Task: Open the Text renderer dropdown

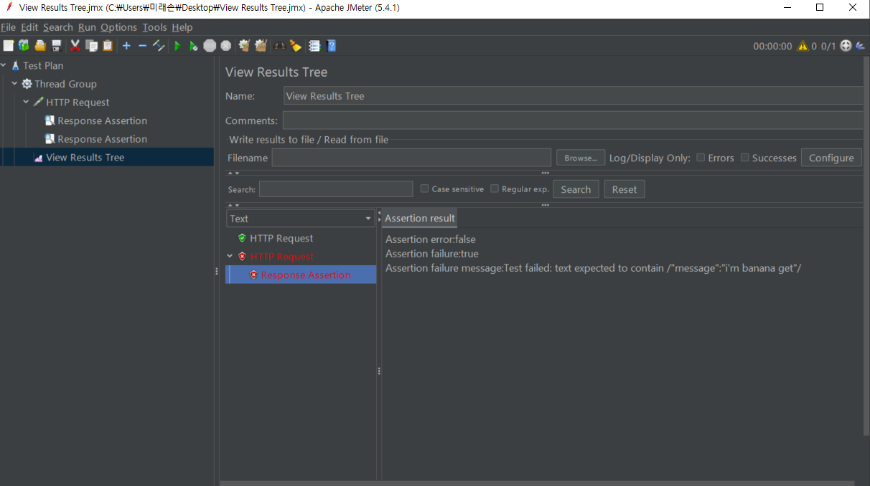Action: pos(301,219)
